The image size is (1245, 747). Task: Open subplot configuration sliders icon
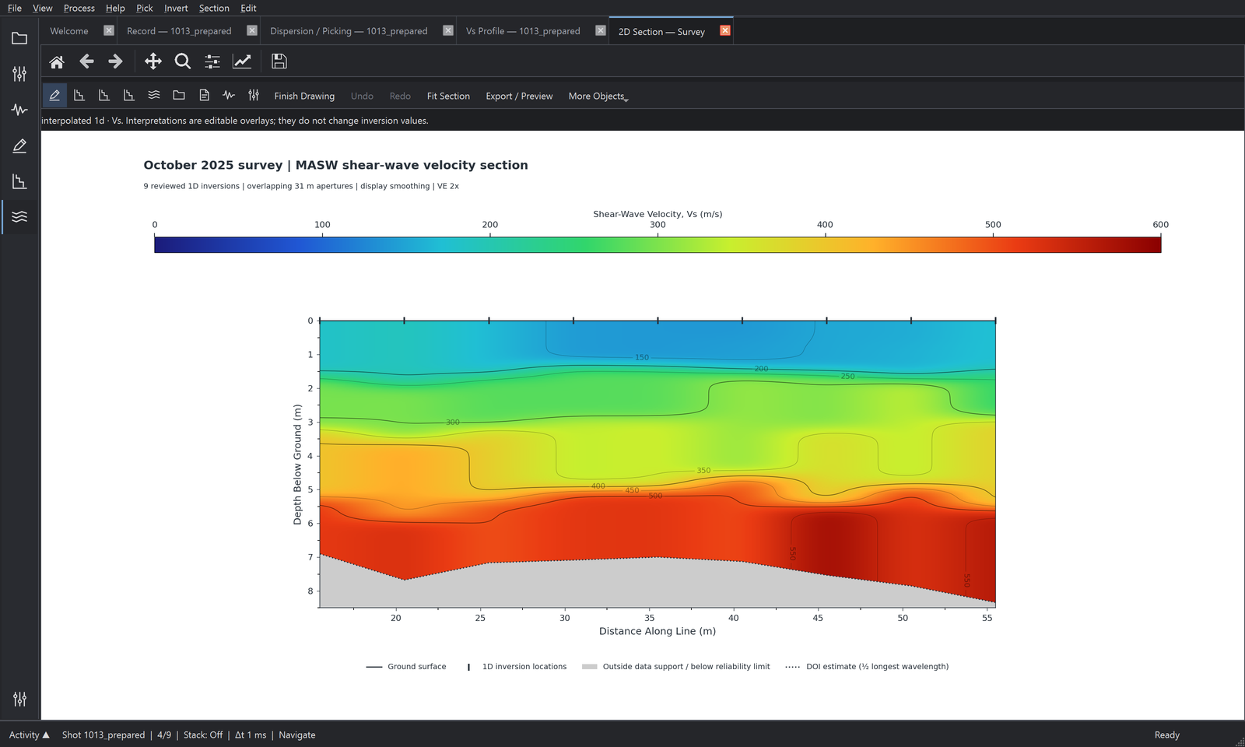point(212,61)
